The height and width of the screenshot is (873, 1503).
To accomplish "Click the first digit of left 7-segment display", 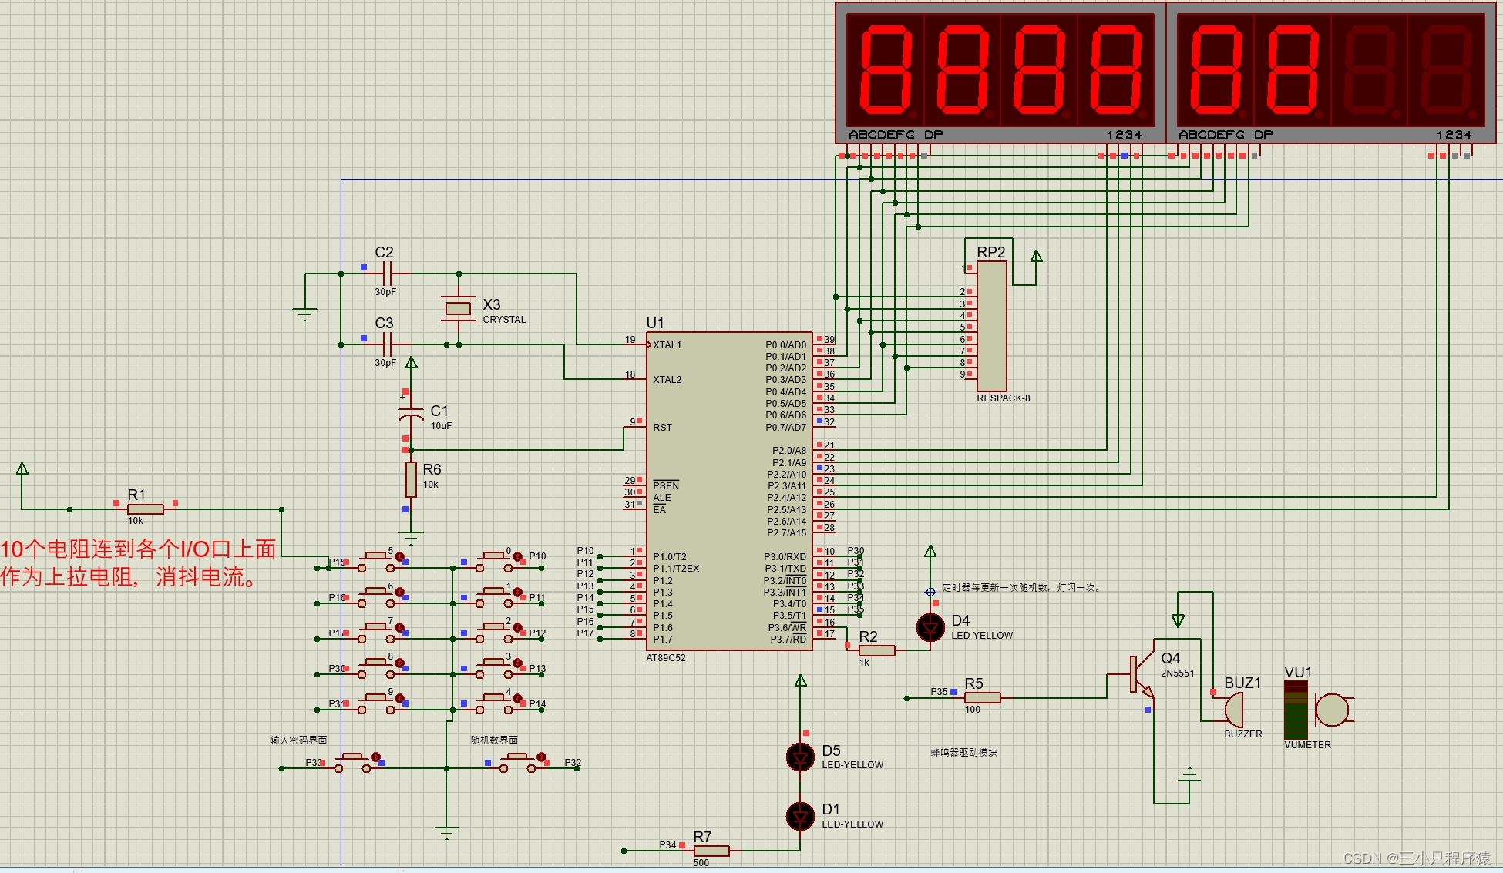I will click(885, 70).
